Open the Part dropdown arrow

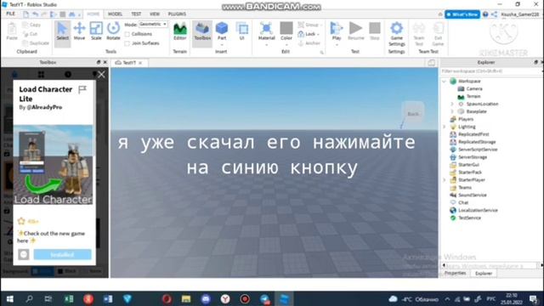point(222,45)
